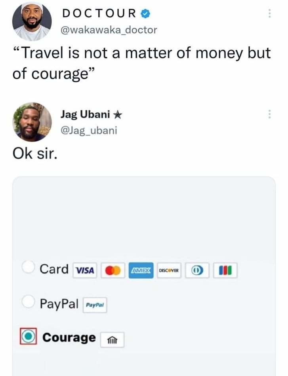Screen dimensions: 288x376
Task: Open Jag Ubani's profile picture
Action: tap(32, 122)
